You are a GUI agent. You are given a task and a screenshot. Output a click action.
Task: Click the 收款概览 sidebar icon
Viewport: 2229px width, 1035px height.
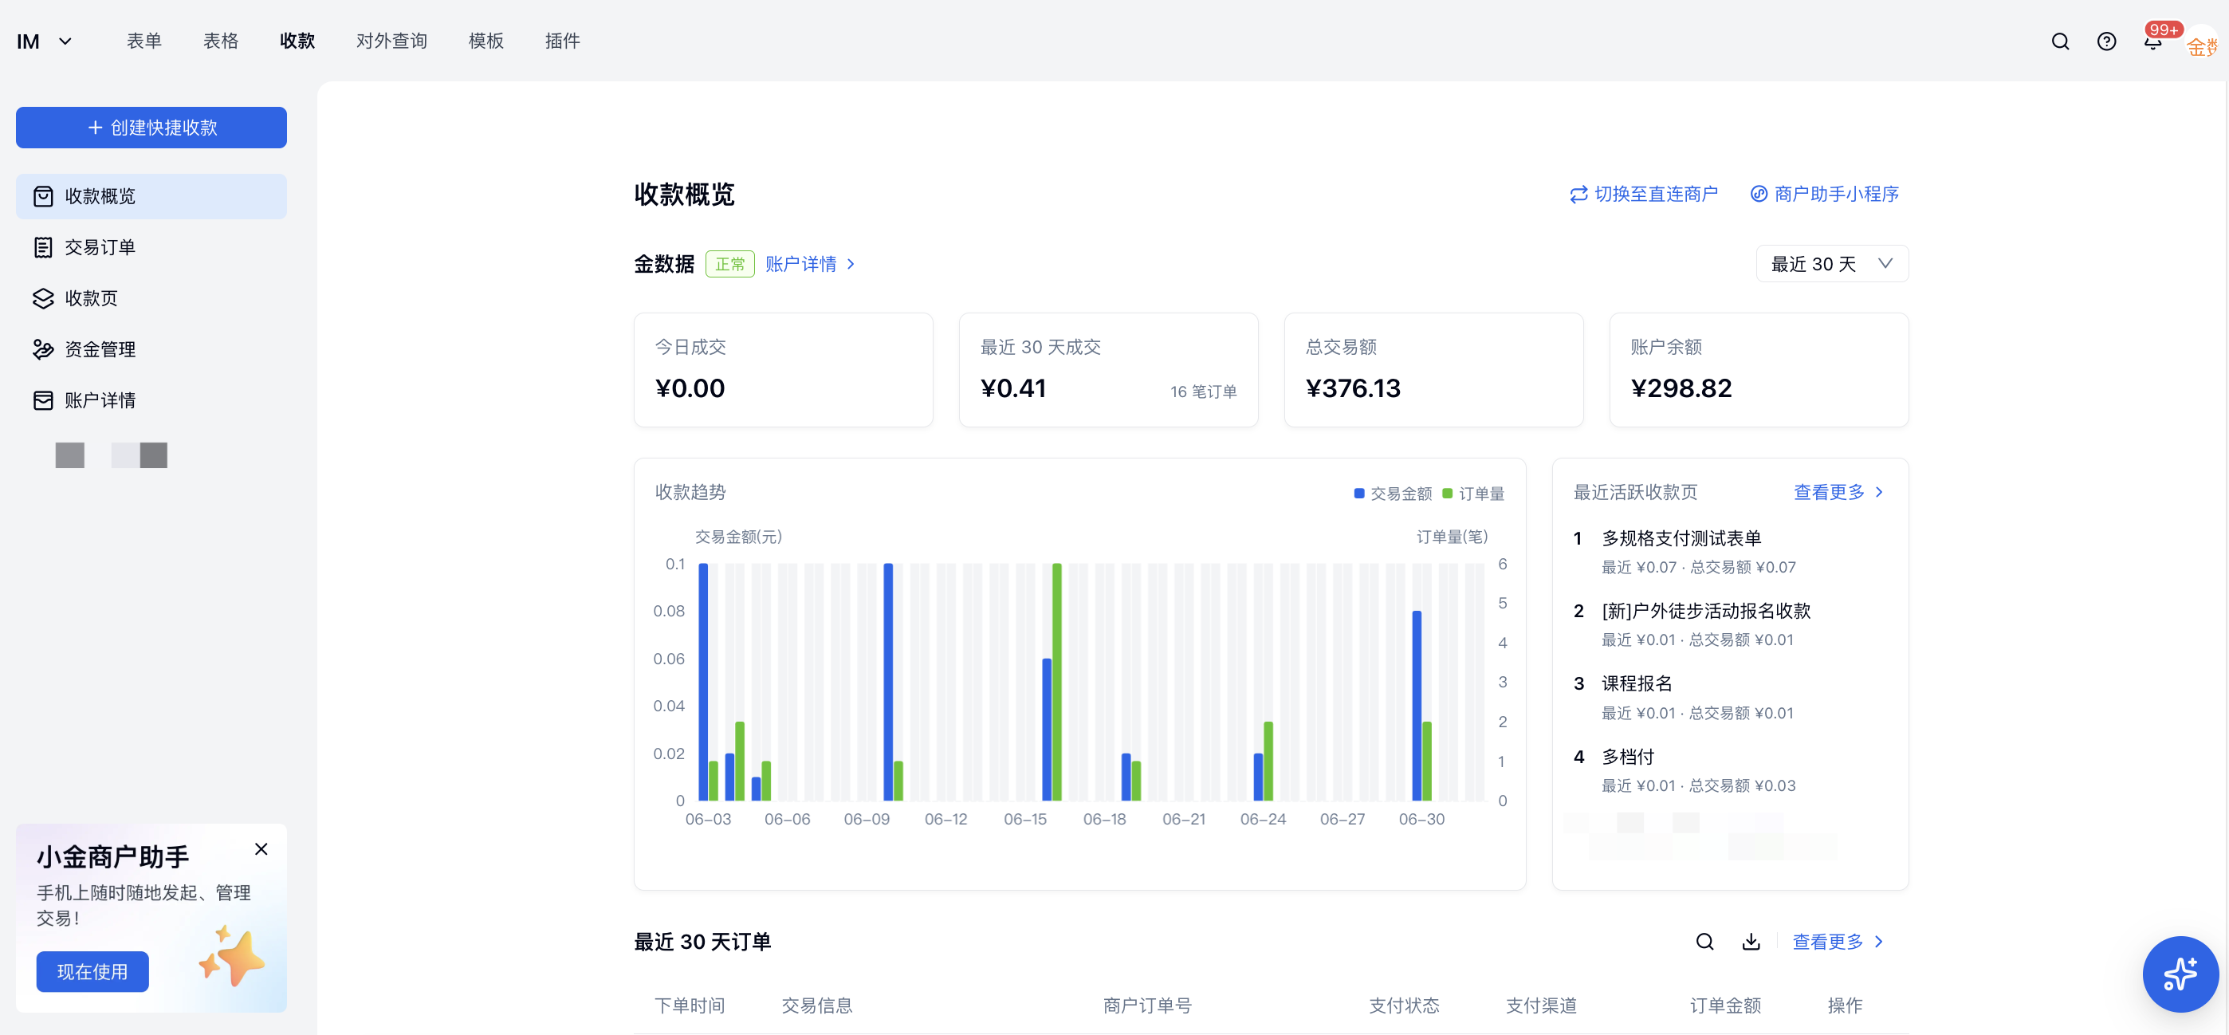pyautogui.click(x=43, y=196)
